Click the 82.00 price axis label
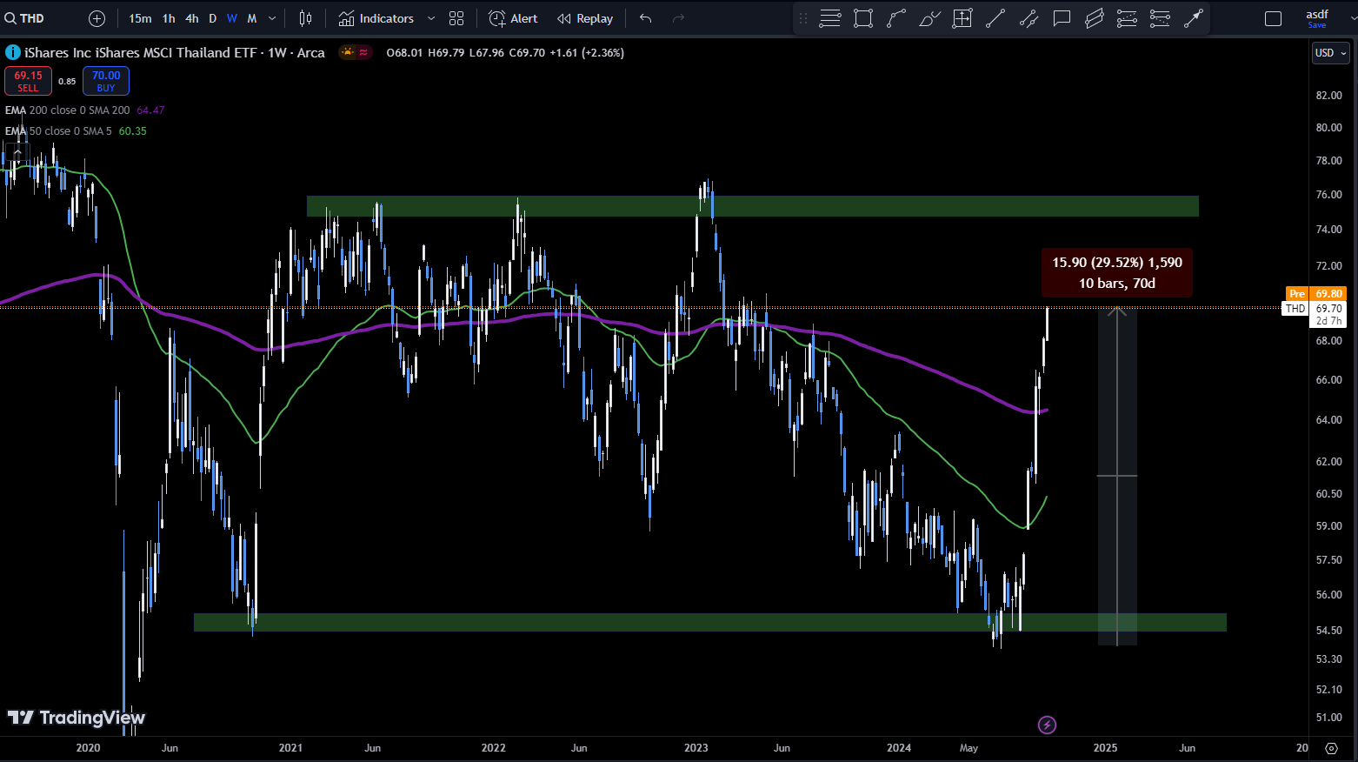This screenshot has width=1358, height=762. (x=1329, y=96)
